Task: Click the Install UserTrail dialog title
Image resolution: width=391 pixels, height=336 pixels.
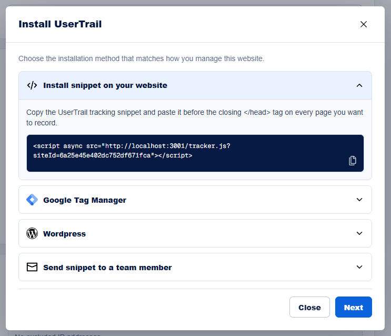Action: [60, 24]
